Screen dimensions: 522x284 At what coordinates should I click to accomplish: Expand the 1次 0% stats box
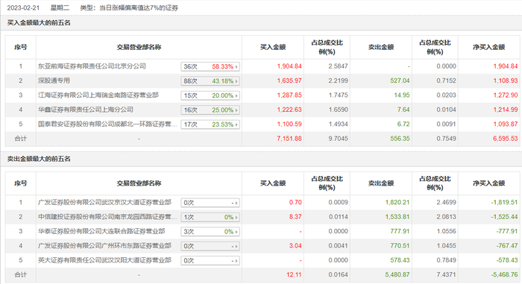pyautogui.click(x=210, y=217)
